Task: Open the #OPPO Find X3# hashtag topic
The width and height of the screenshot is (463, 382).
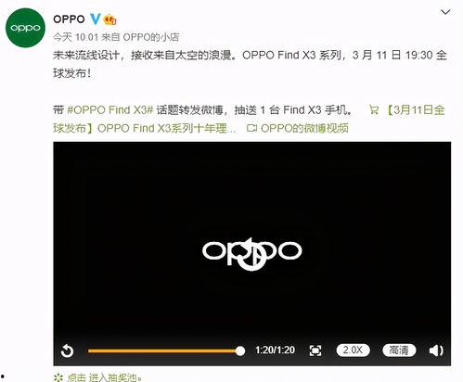Action: [110, 110]
